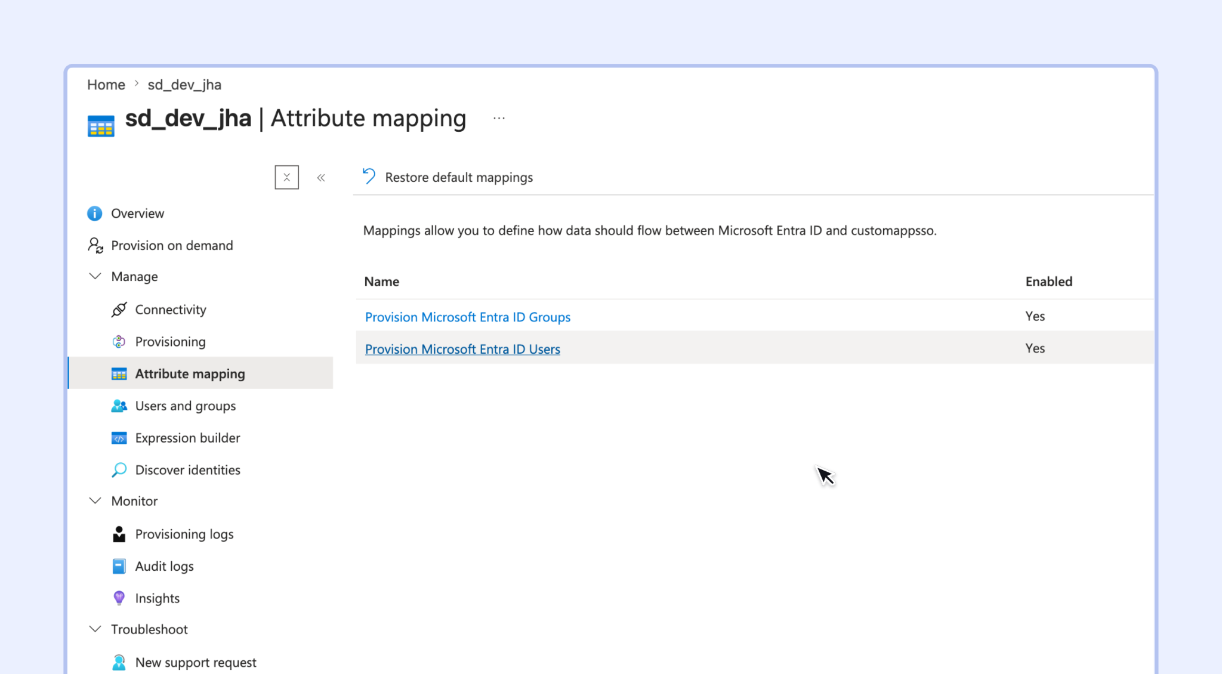Viewport: 1222px width, 674px height.
Task: Click the Provisioning logs icon
Action: (119, 534)
